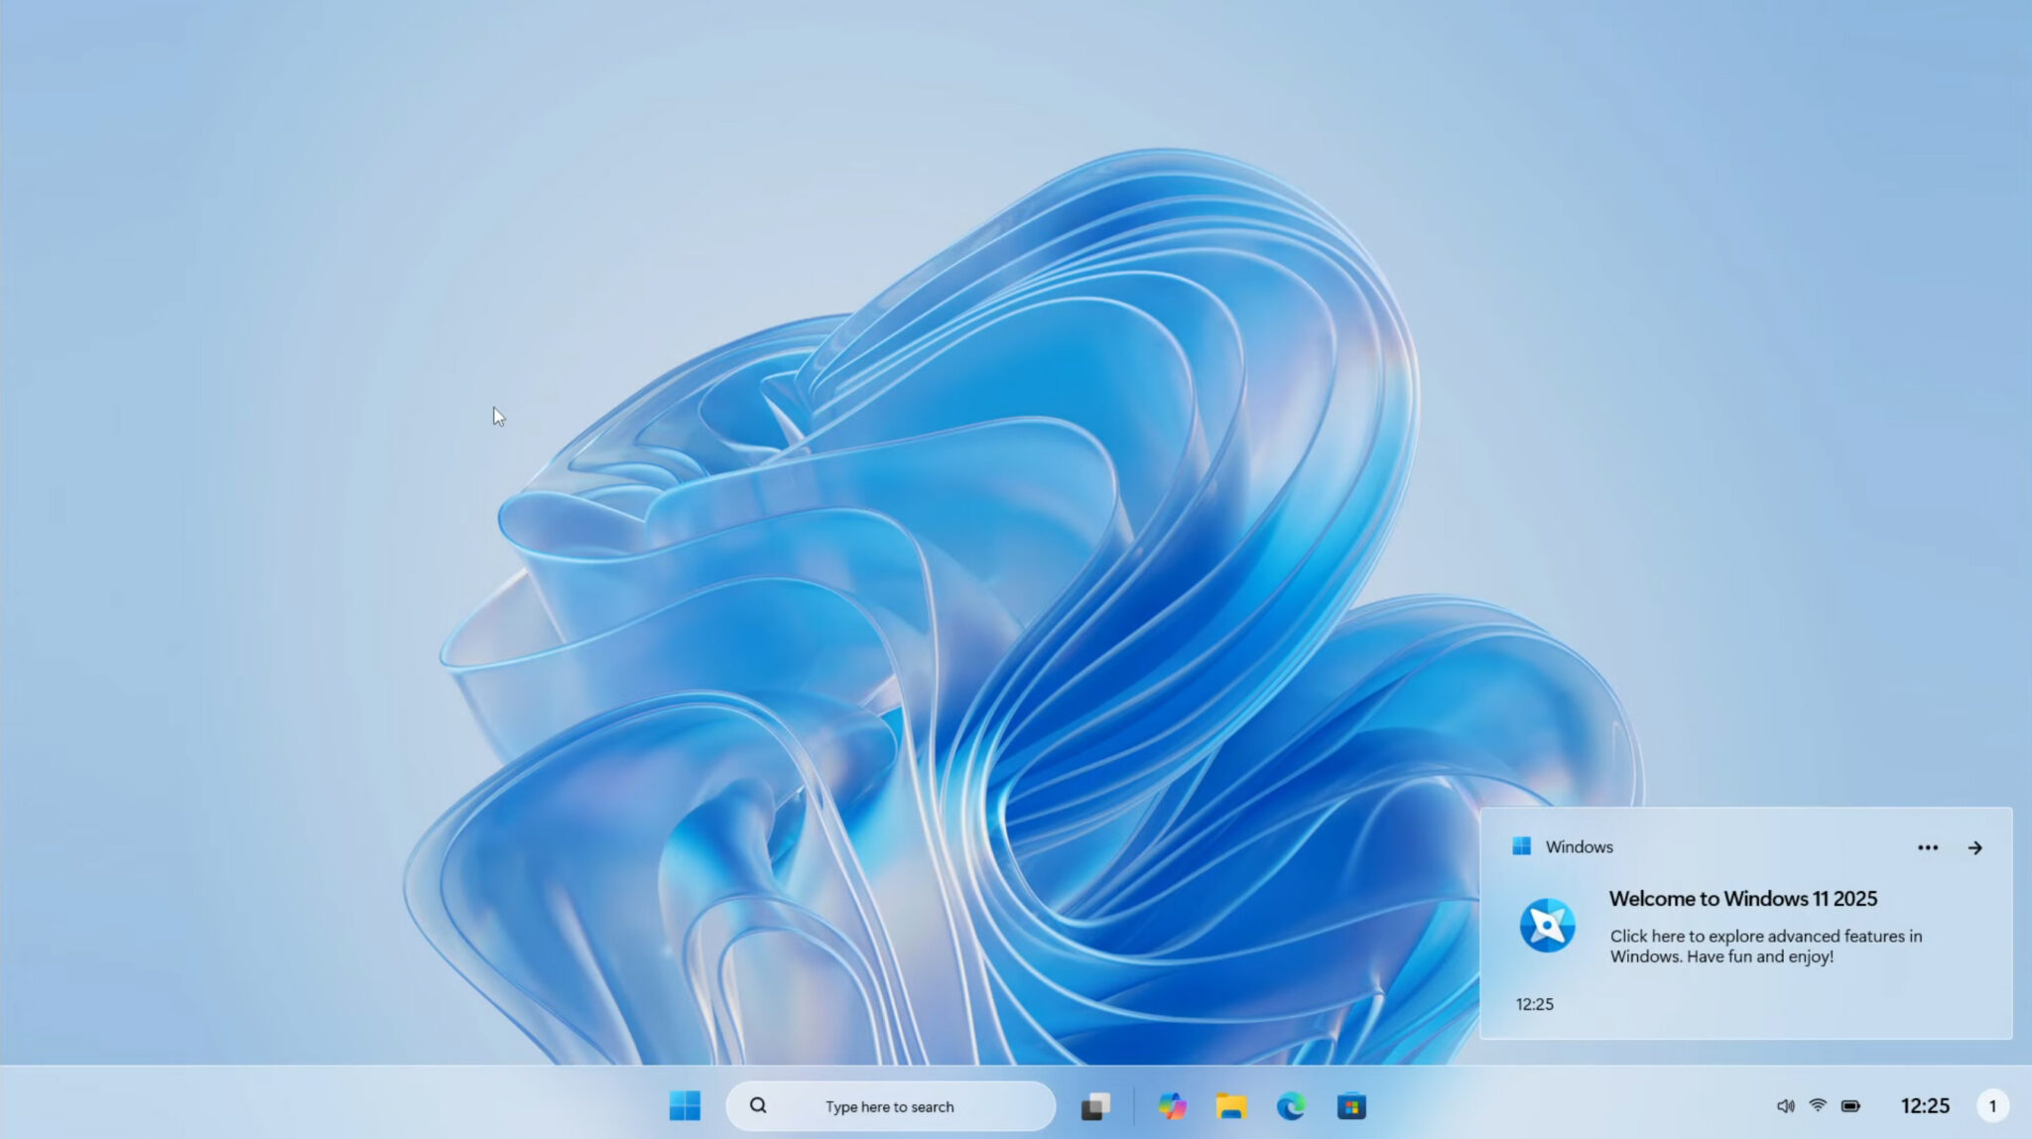Screen dimensions: 2032x1139
Task: Click the magnifier icon in the search bar
Action: tap(757, 1105)
